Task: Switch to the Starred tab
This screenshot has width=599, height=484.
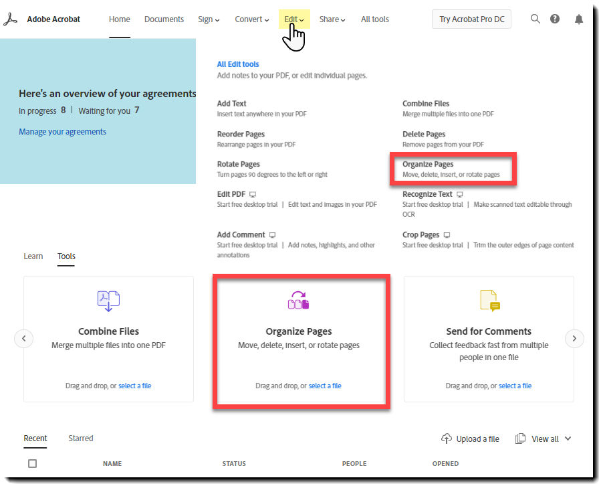Action: point(81,438)
